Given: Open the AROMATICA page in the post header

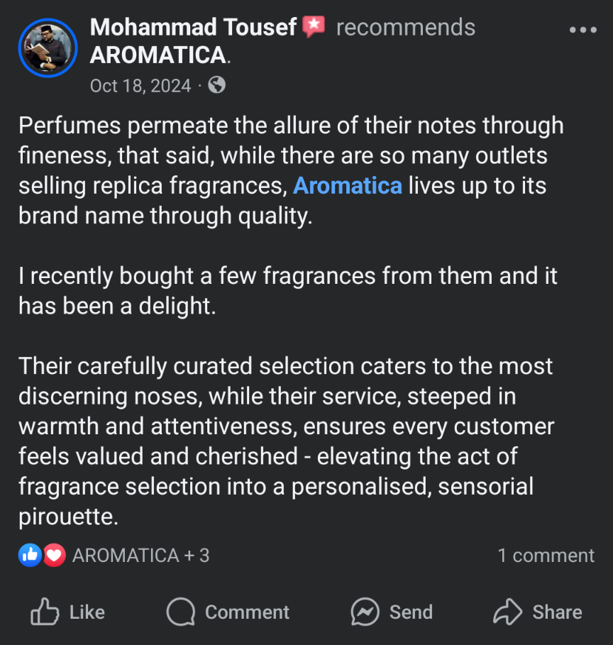Looking at the screenshot, I should coord(158,55).
